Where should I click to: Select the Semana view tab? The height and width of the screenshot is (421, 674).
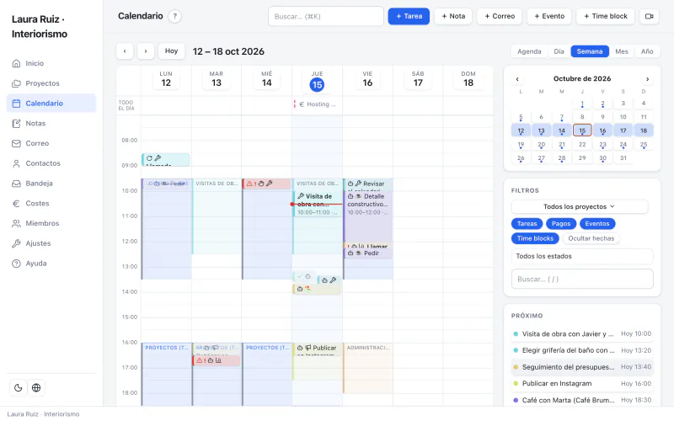tap(589, 51)
